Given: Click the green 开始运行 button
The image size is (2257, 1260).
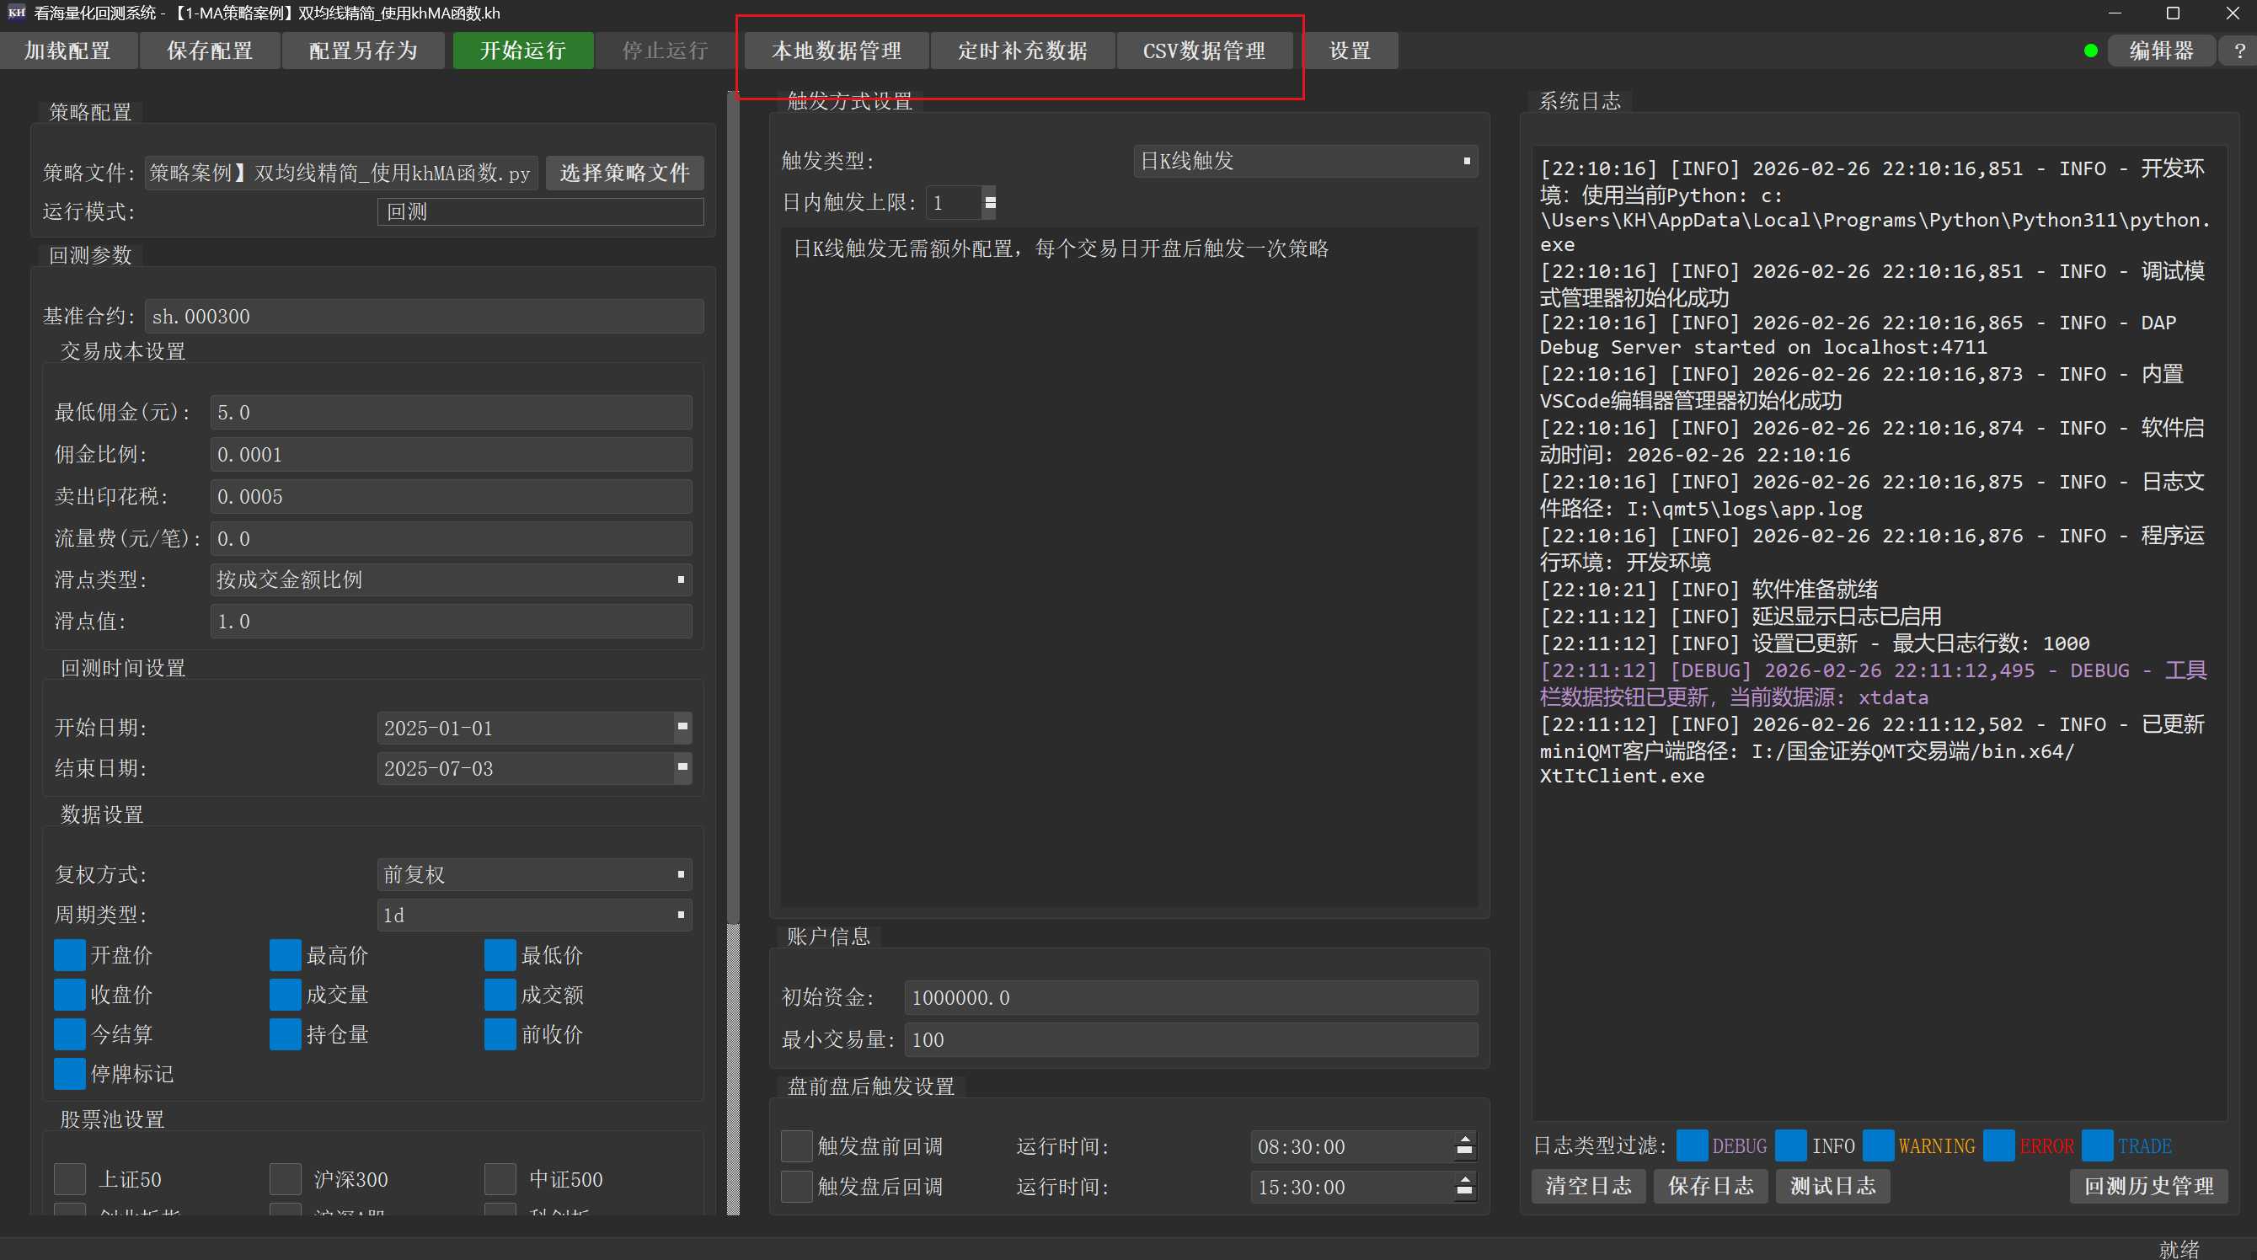Looking at the screenshot, I should (x=523, y=51).
